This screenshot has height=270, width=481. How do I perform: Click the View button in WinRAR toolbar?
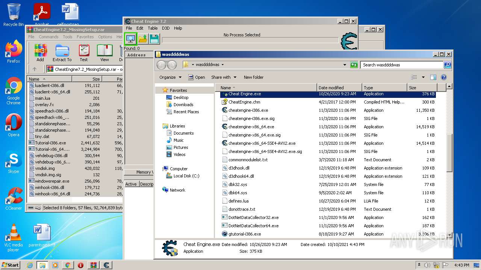point(104,53)
